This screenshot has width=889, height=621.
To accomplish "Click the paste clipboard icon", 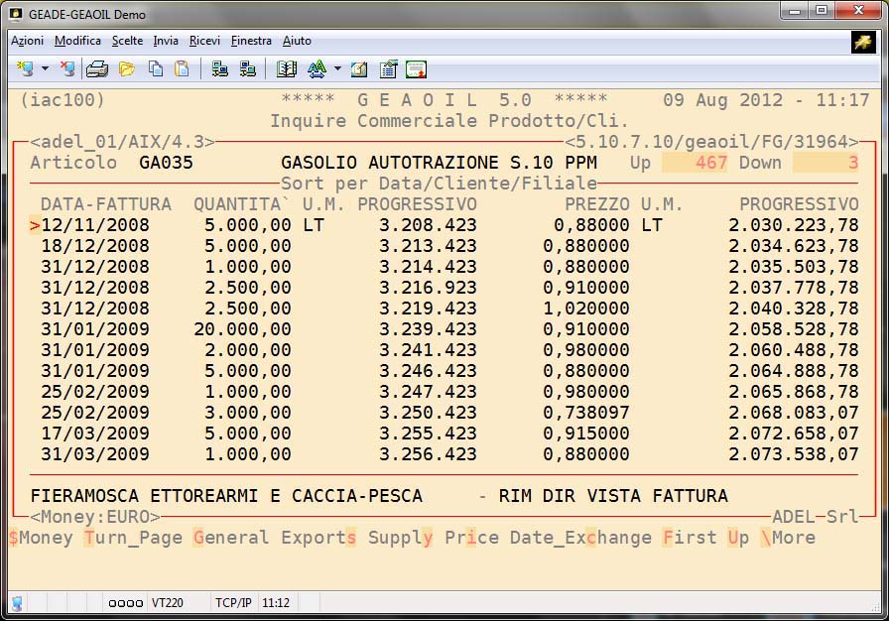I will pyautogui.click(x=182, y=68).
